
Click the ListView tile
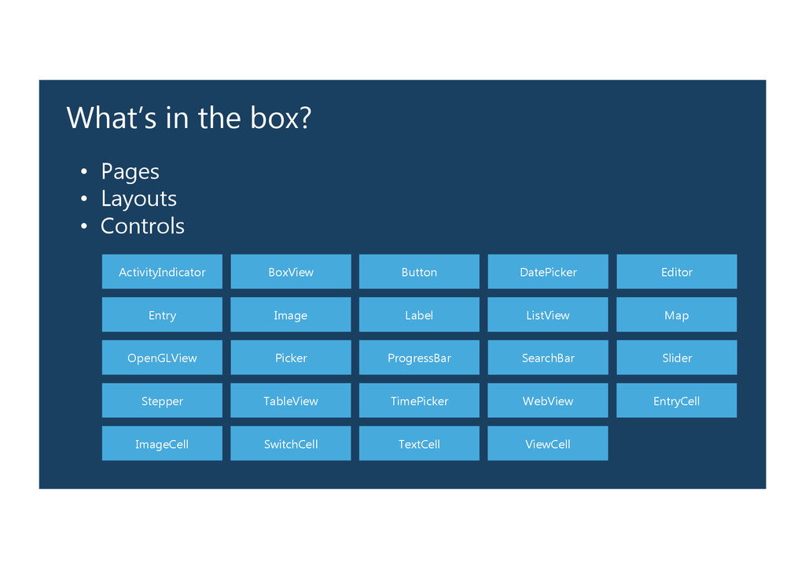coord(548,314)
